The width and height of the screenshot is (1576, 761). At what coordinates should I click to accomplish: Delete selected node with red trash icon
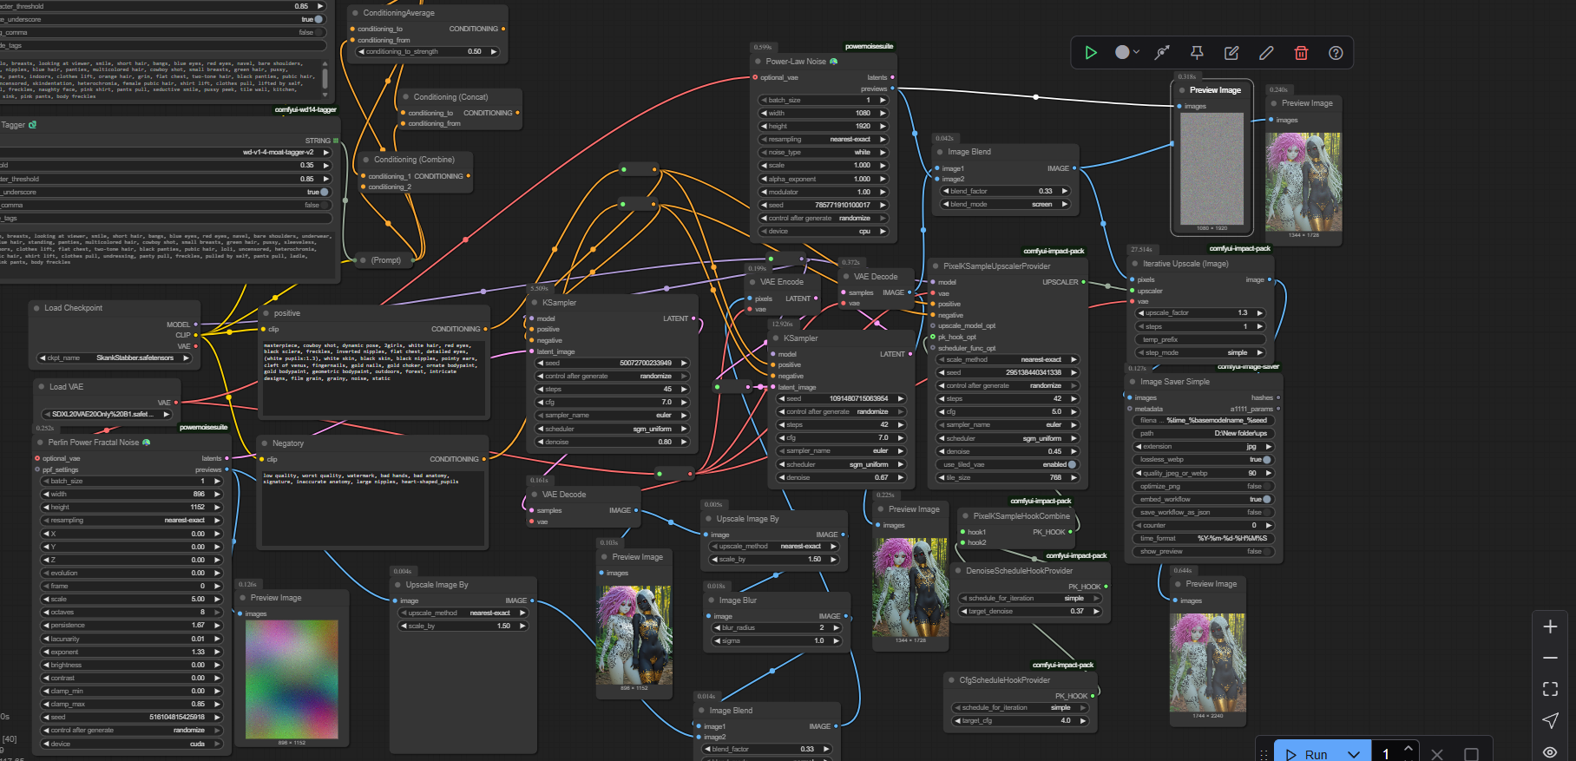click(1301, 53)
